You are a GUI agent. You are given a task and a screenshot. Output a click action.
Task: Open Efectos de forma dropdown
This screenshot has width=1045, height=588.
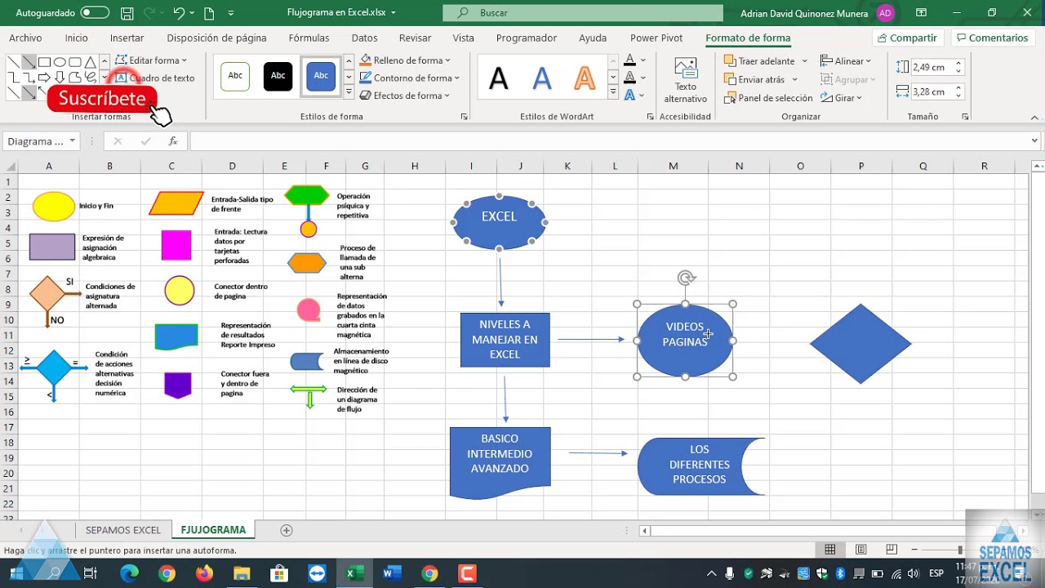point(405,96)
